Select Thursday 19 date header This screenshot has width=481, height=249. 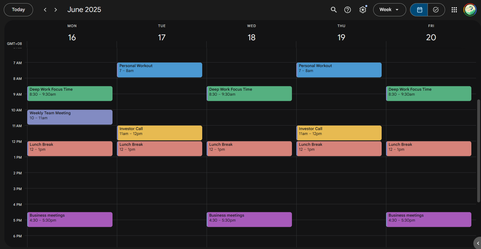(x=341, y=37)
